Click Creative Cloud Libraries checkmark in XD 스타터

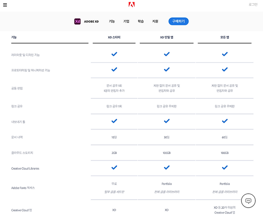pyautogui.click(x=114, y=167)
